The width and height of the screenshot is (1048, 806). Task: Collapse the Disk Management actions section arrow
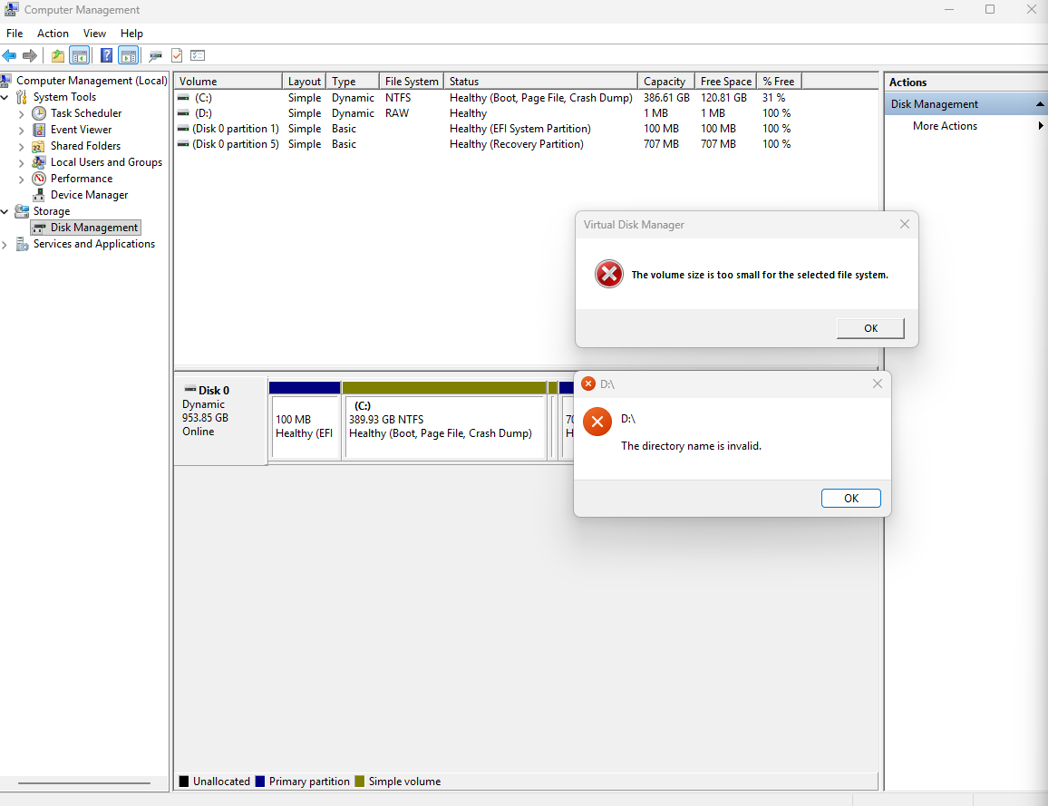[1040, 104]
